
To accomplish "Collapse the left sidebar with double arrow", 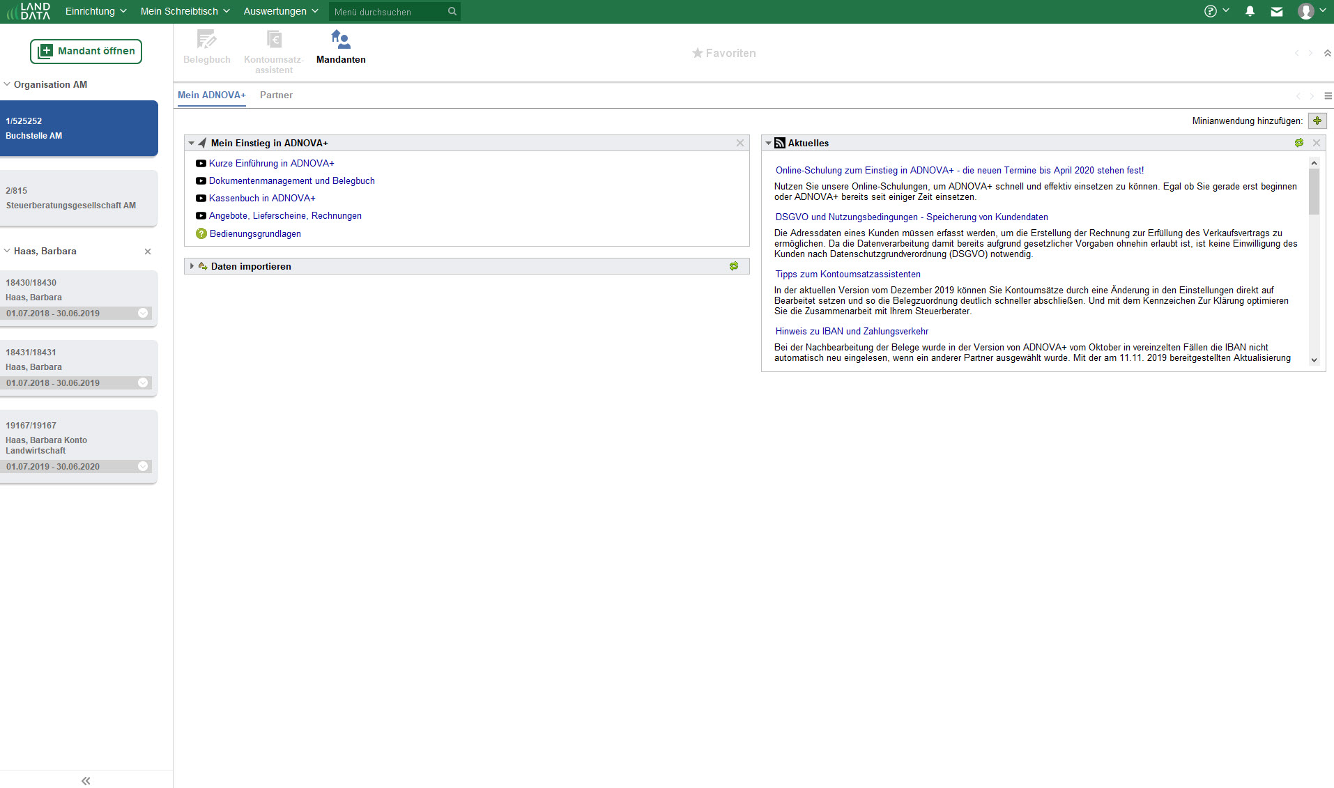I will coord(86,780).
